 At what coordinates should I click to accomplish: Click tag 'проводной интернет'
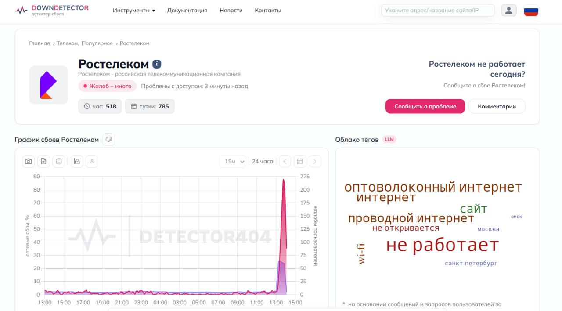coord(411,218)
